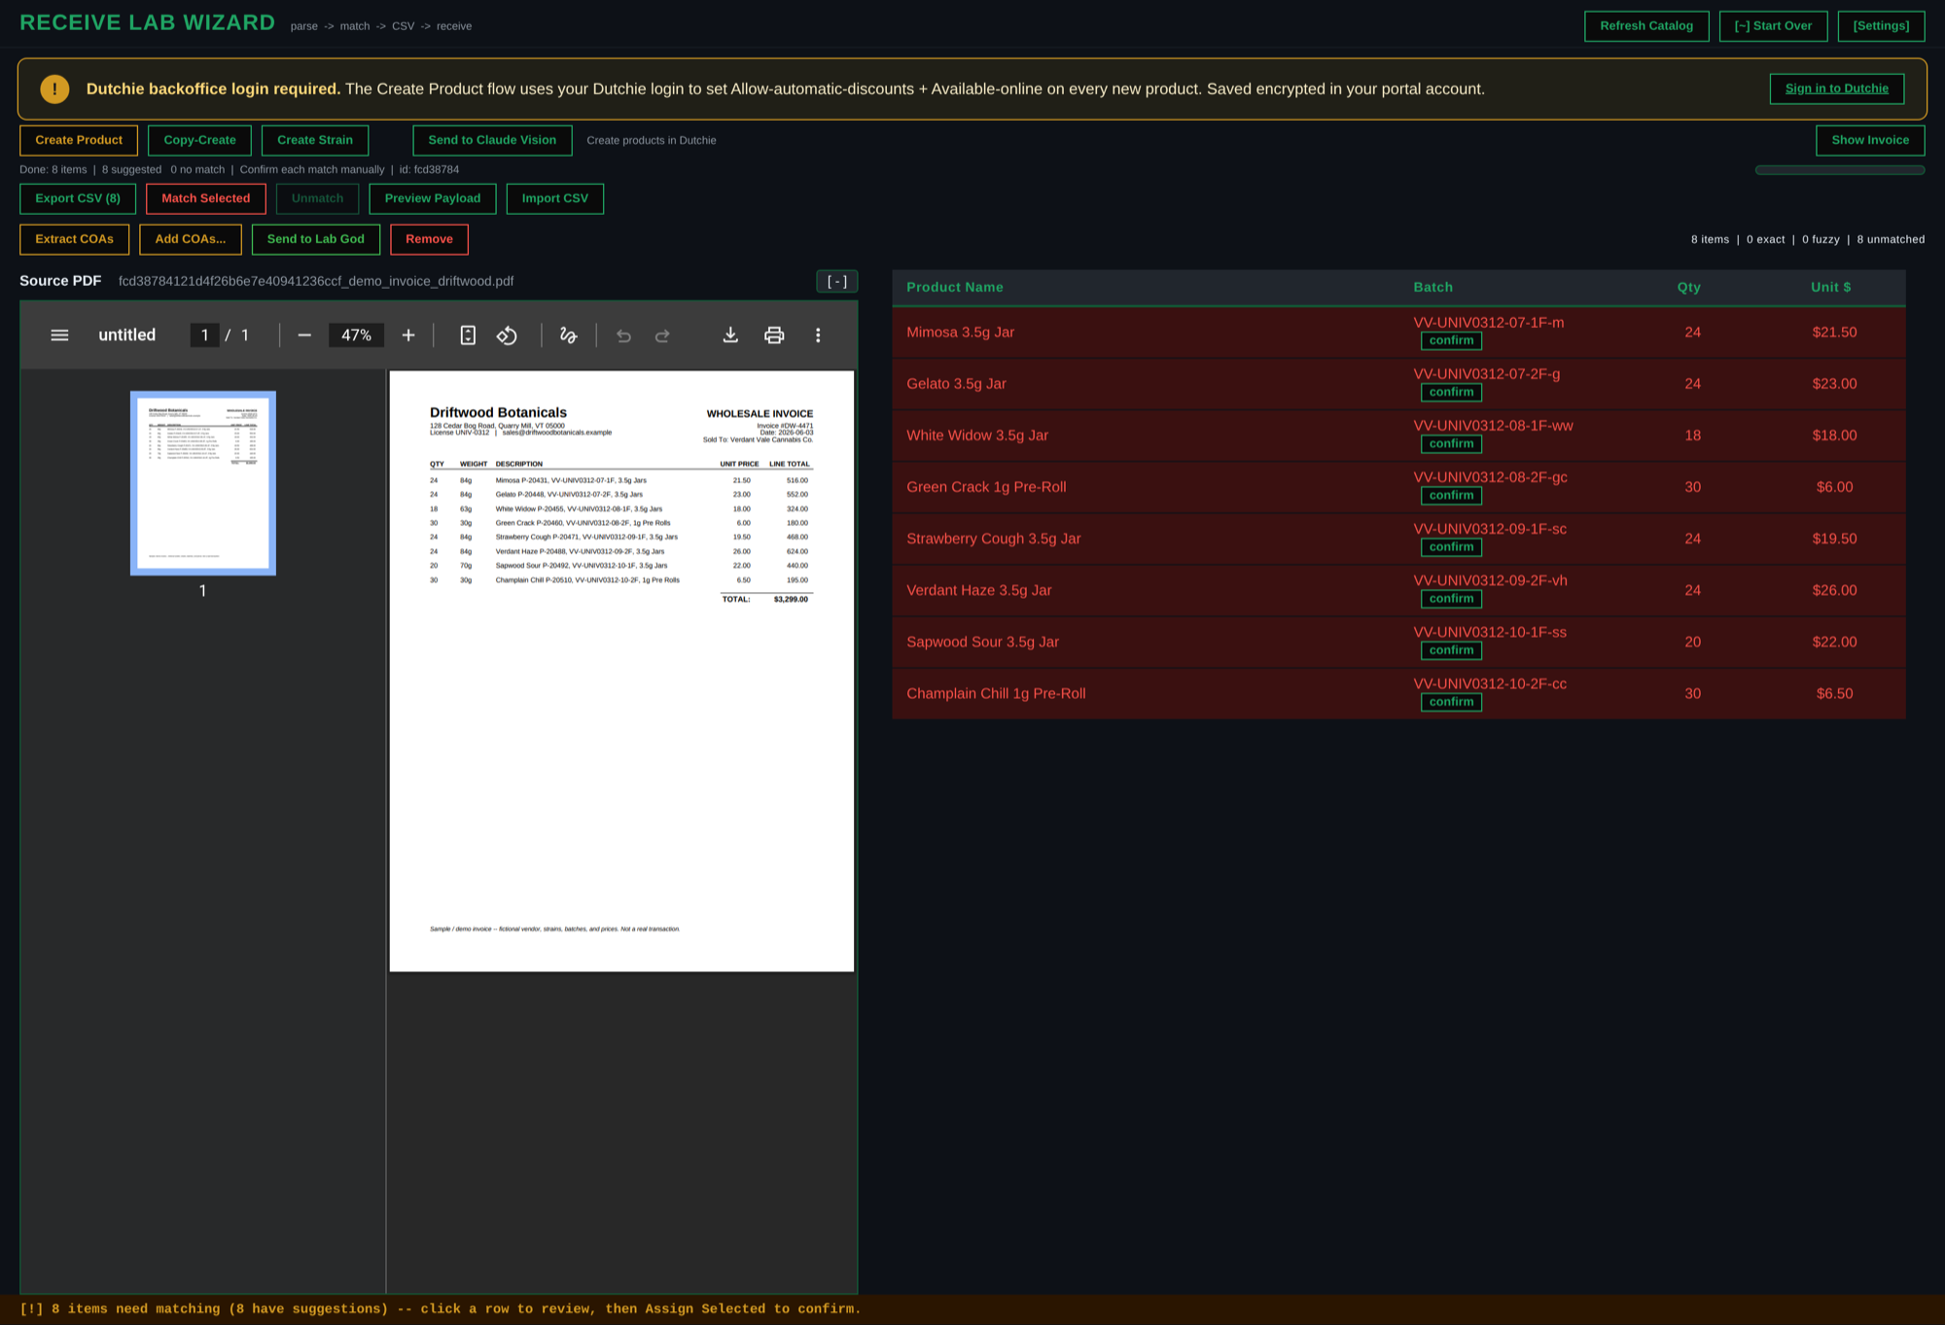This screenshot has height=1325, width=1945.
Task: Click batch VV-UNIV0312-07-1F-m
Action: pos(1488,323)
